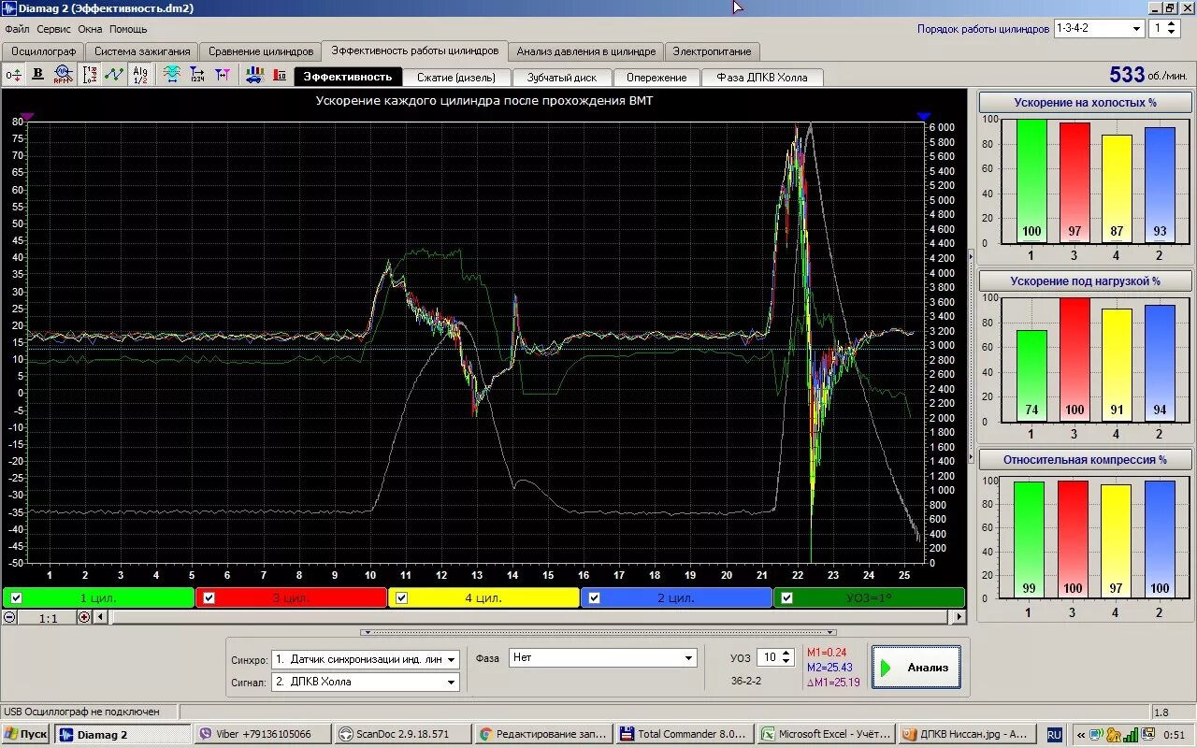Open the Пуск start button
This screenshot has width=1197, height=748.
pos(27,734)
